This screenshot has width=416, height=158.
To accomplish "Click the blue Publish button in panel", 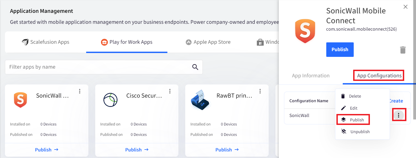I will tap(340, 49).
